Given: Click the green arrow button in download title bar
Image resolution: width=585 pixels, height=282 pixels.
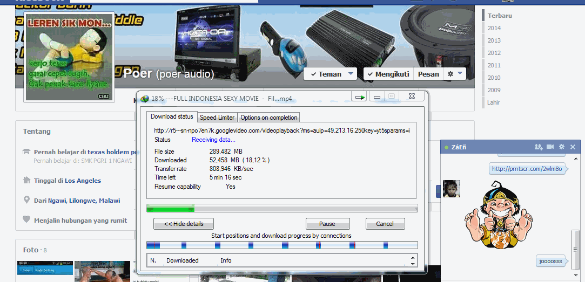Looking at the screenshot, I should click(360, 97).
